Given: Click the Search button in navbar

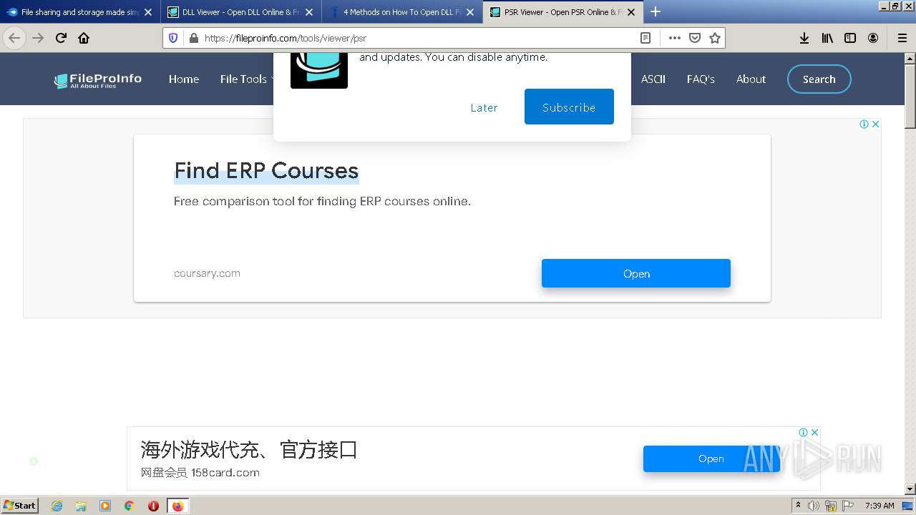Looking at the screenshot, I should click(x=819, y=79).
